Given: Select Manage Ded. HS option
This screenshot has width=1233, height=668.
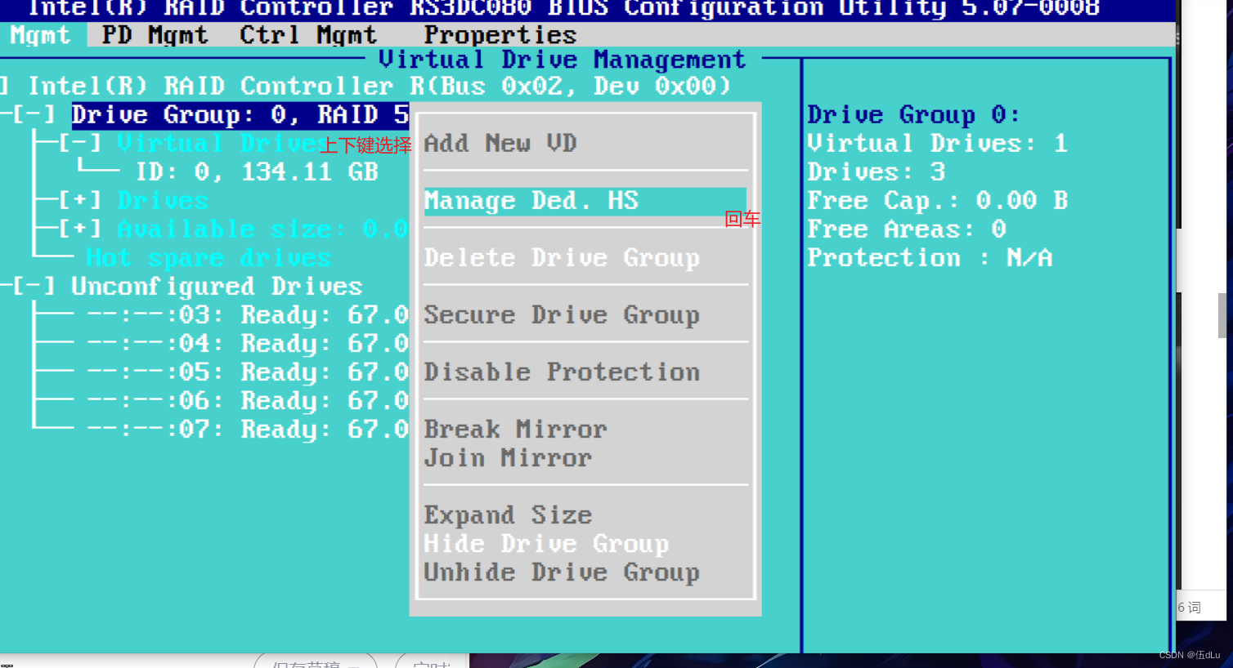Looking at the screenshot, I should (585, 201).
